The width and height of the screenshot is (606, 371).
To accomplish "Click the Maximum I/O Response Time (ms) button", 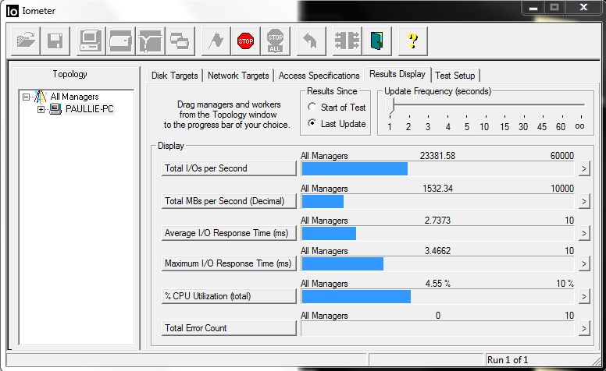I will (229, 264).
